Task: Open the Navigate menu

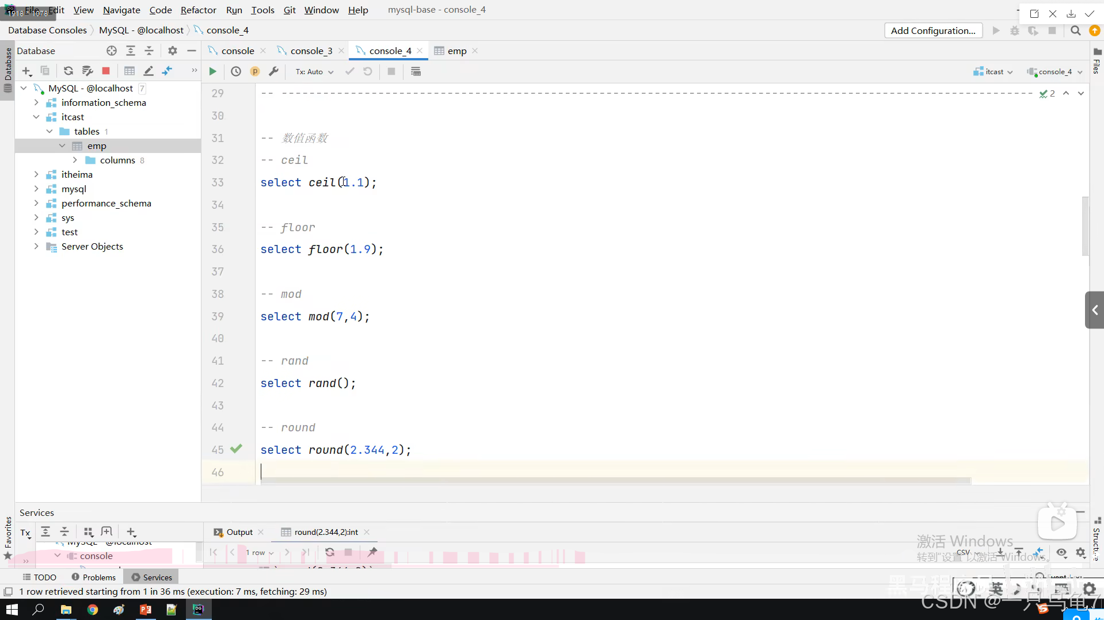Action: [121, 10]
